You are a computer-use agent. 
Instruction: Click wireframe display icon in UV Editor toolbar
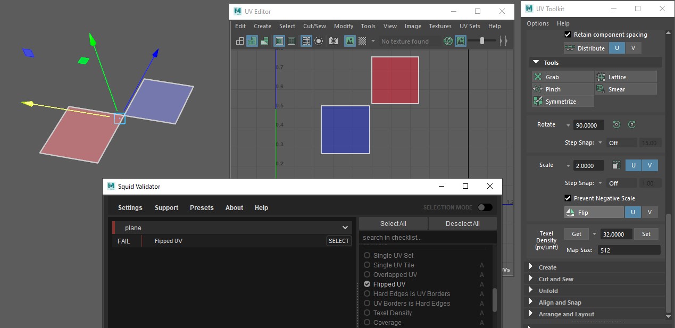(x=240, y=41)
